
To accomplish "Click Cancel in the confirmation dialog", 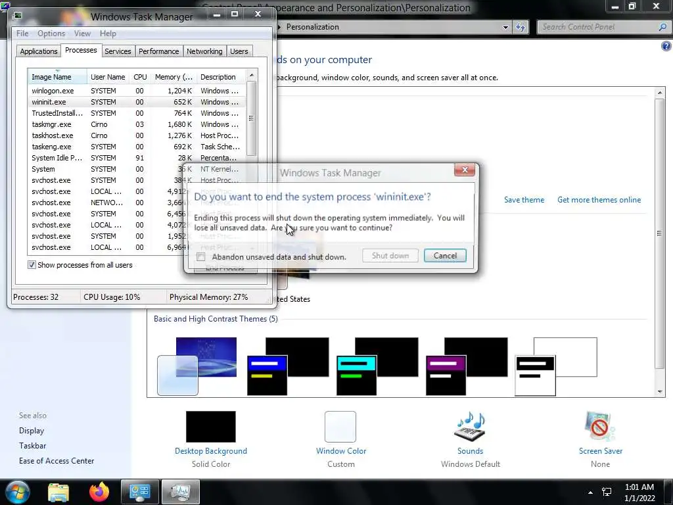I will coord(445,256).
